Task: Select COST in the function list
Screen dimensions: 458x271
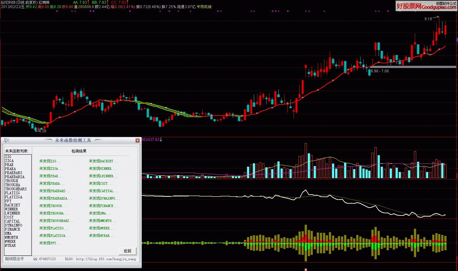Action: pos(9,217)
